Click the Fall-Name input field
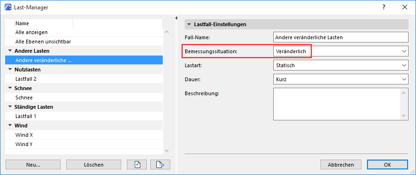This screenshot has height=175, width=416. point(340,37)
